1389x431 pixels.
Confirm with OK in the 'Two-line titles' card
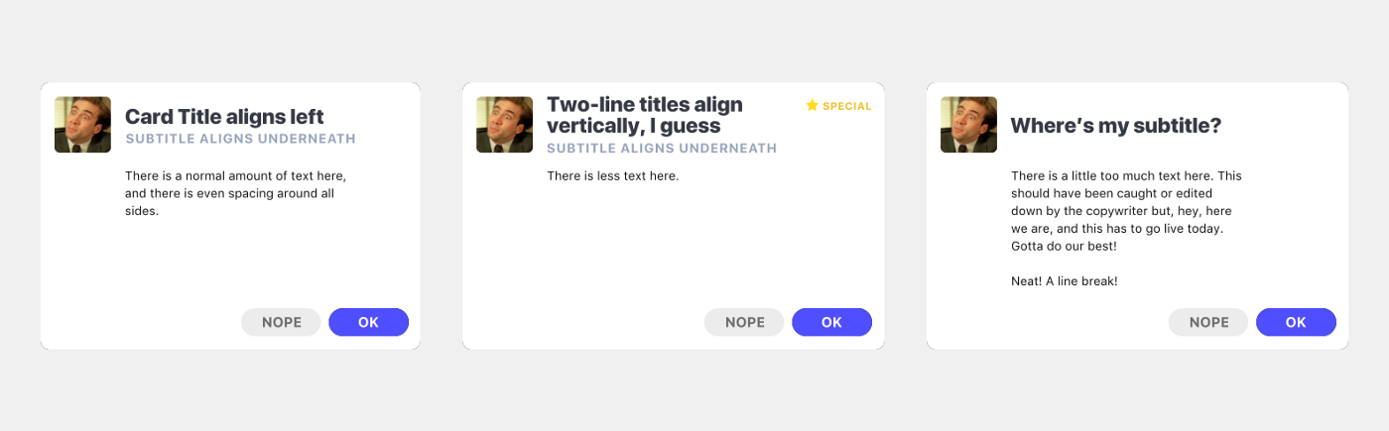point(831,322)
